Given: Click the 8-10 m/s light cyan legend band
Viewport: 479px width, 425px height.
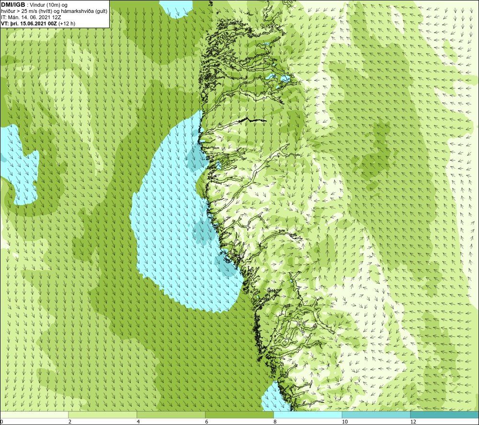Looking at the screenshot, I should (x=308, y=414).
